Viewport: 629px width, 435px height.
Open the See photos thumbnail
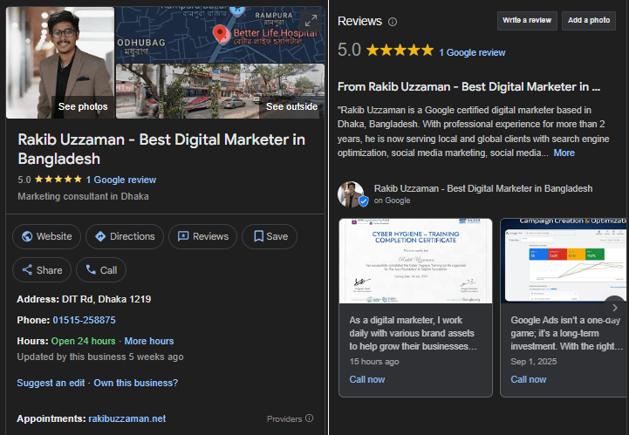[x=60, y=63]
